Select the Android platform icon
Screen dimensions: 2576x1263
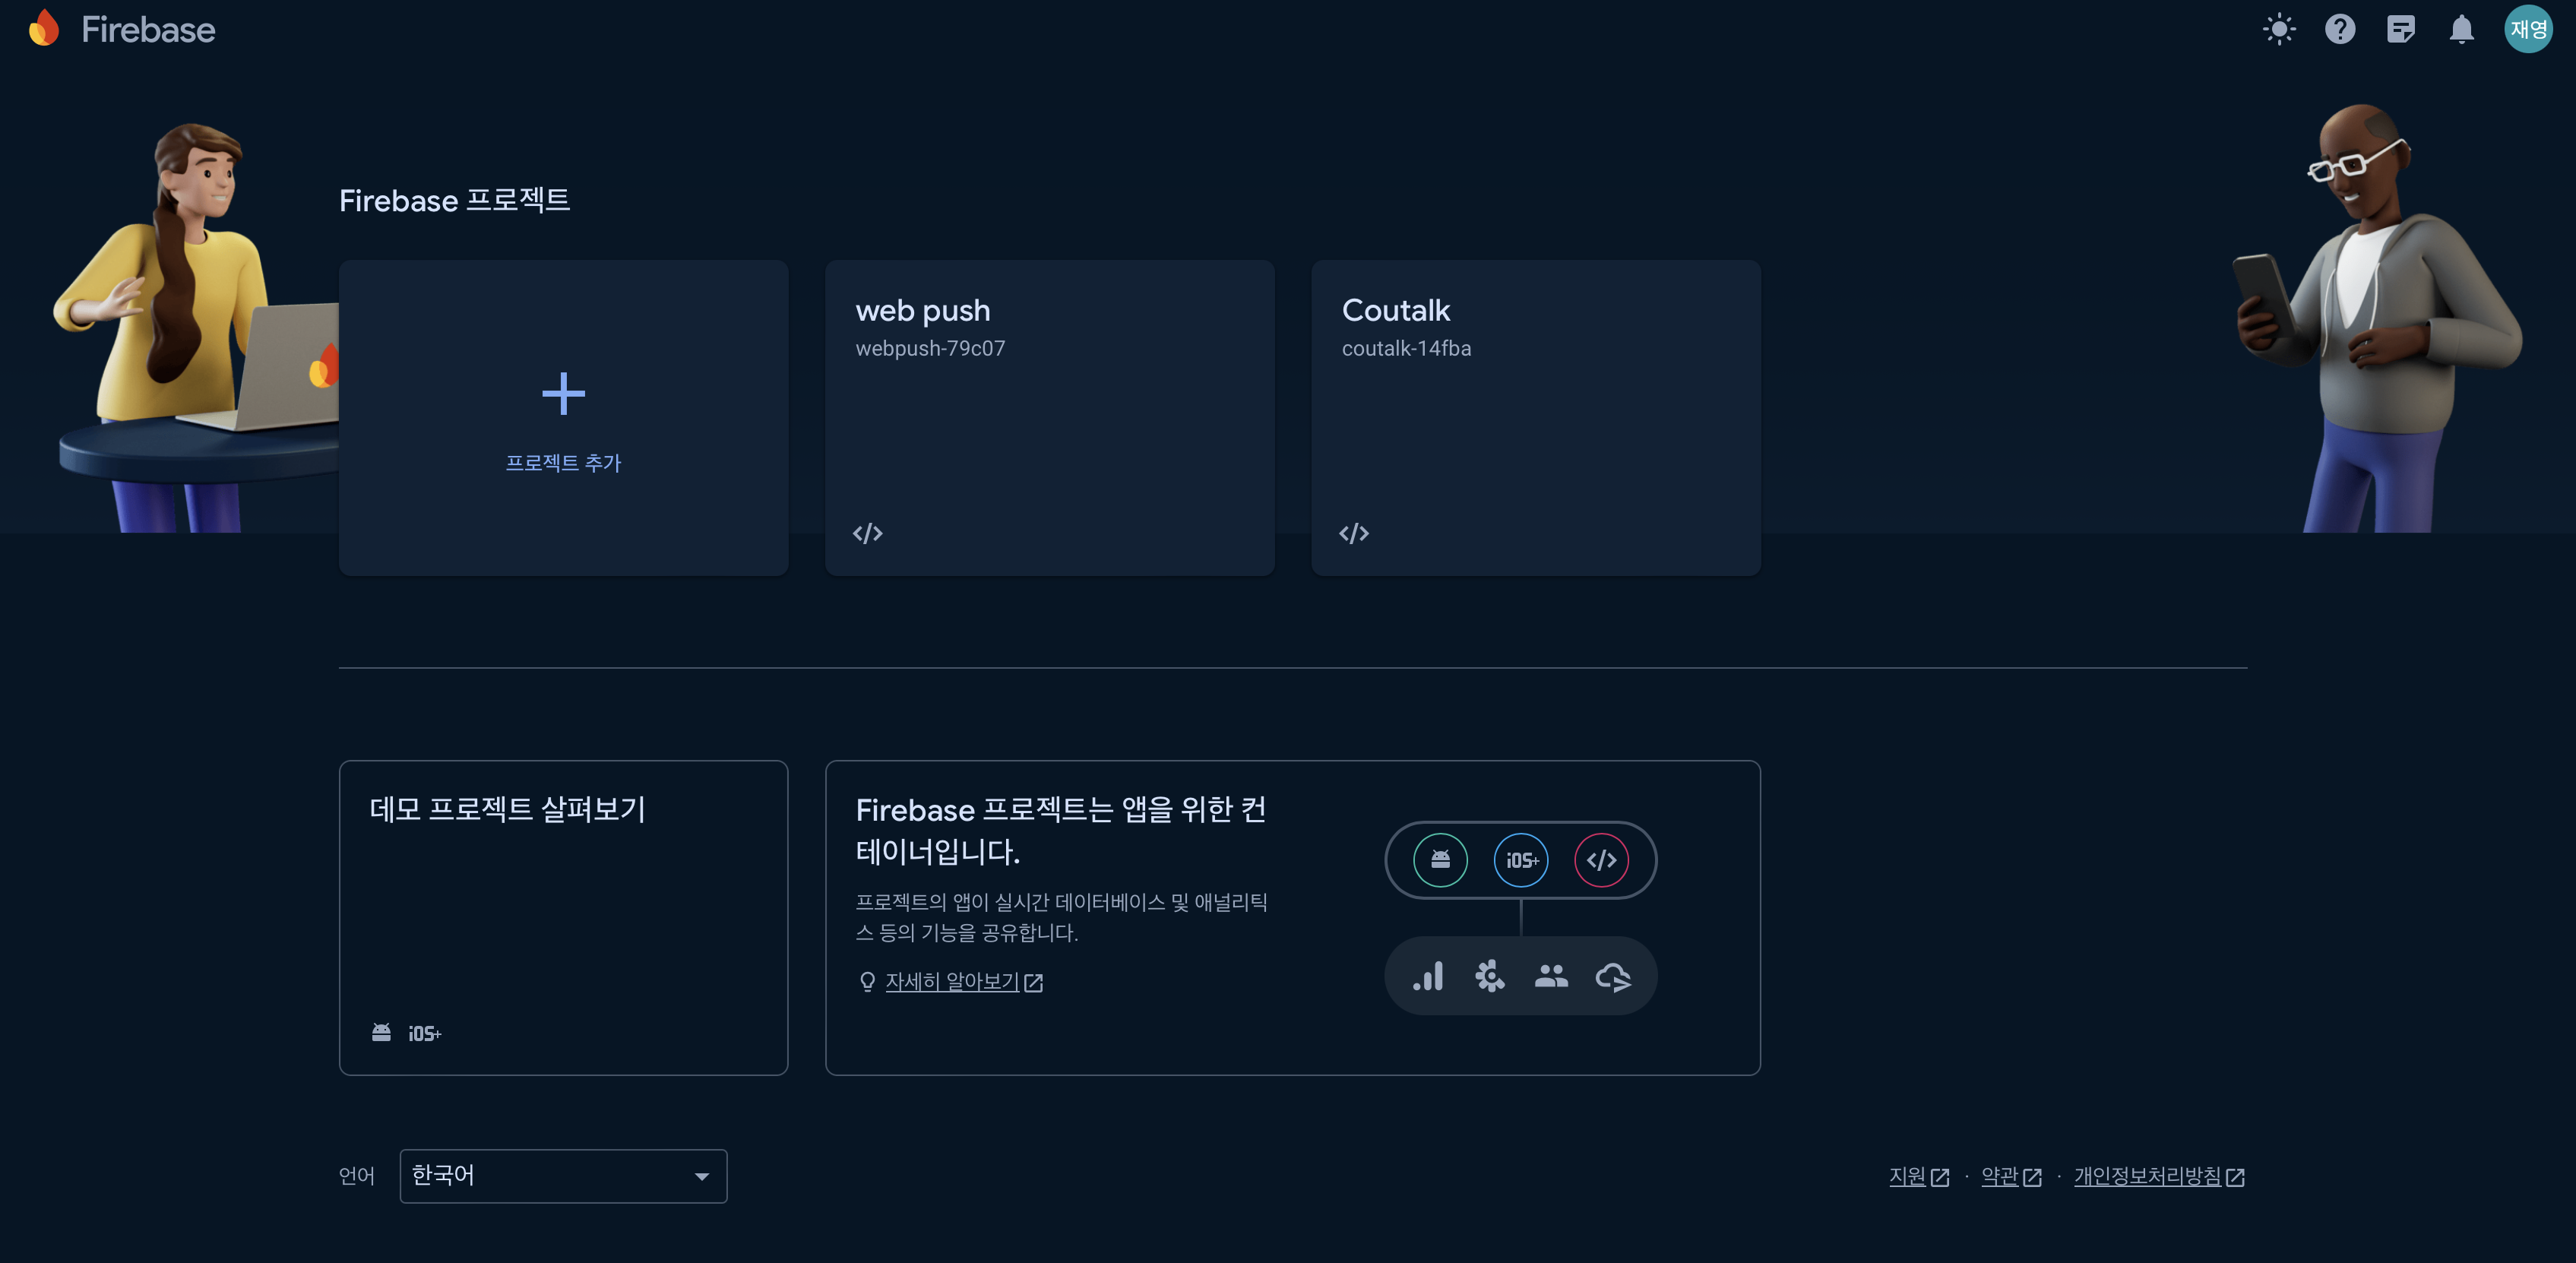click(x=1439, y=859)
